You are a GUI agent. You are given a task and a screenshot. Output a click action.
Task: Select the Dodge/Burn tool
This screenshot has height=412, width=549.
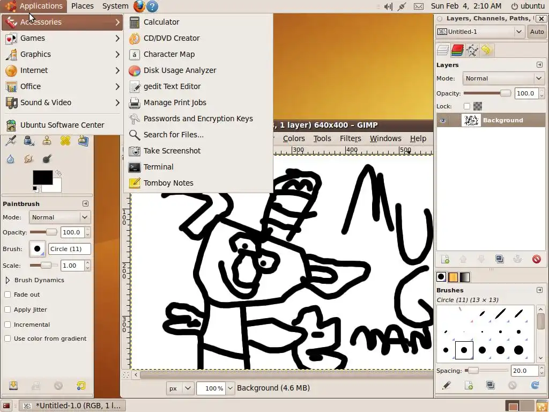(47, 159)
